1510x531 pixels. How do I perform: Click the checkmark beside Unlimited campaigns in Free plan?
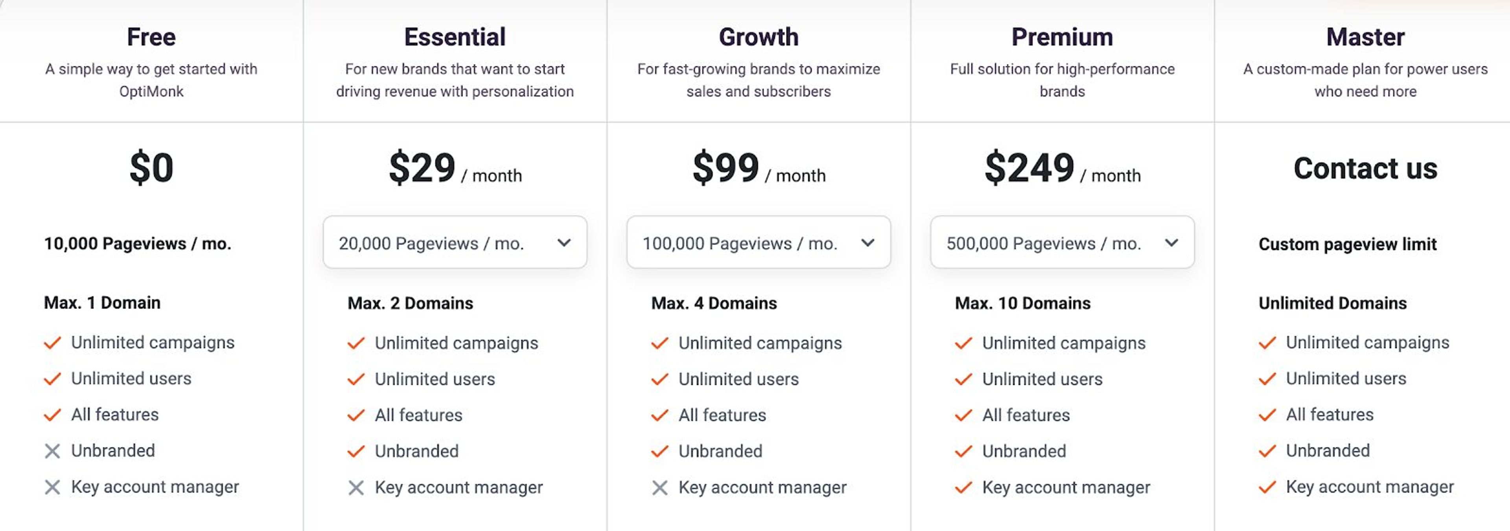pyautogui.click(x=52, y=343)
